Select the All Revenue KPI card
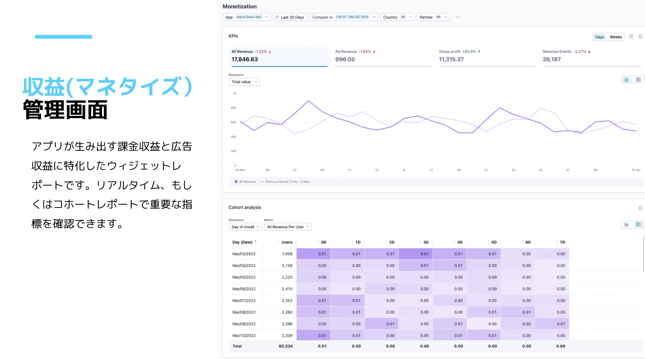This screenshot has height=359, width=645. [x=279, y=57]
